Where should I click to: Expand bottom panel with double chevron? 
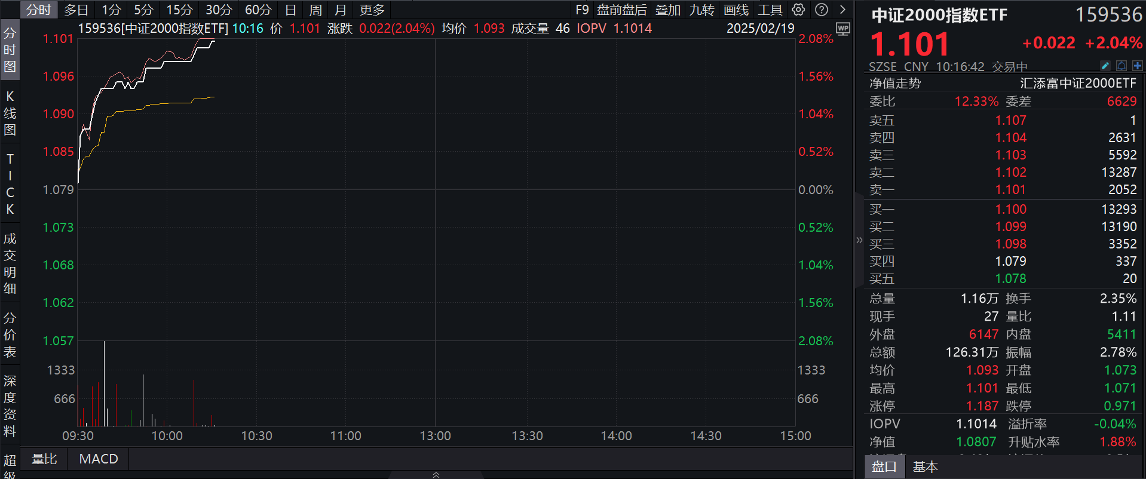pyautogui.click(x=436, y=475)
